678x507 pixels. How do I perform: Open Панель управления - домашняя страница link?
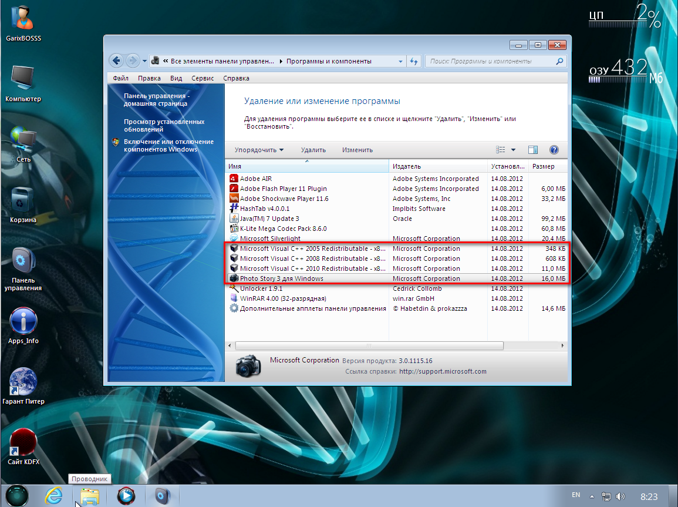[x=157, y=99]
